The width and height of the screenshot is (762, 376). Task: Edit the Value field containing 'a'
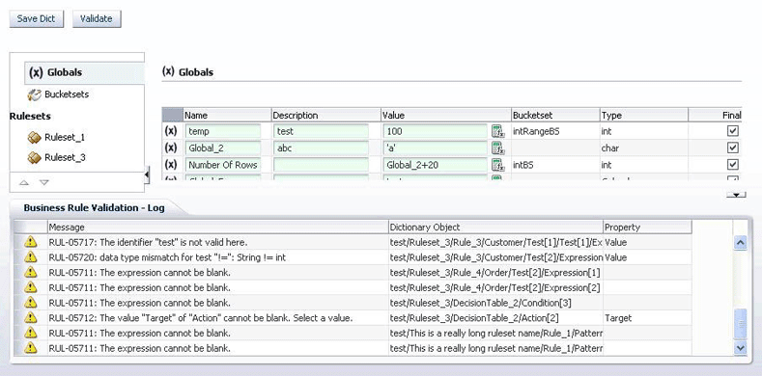click(x=436, y=148)
